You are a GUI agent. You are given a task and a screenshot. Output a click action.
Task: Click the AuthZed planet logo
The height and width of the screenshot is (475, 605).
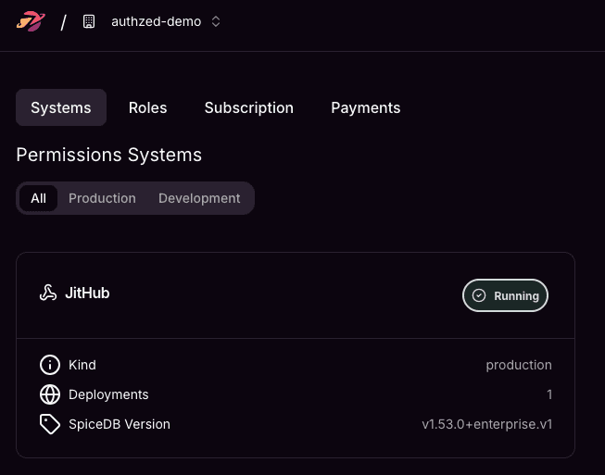pyautogui.click(x=31, y=21)
